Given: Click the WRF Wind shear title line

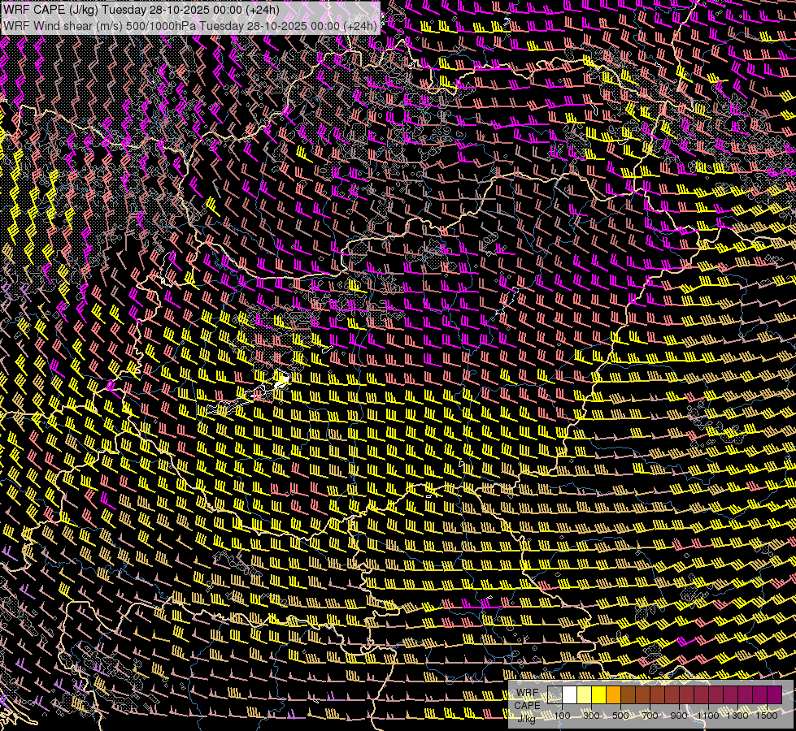Looking at the screenshot, I should pyautogui.click(x=190, y=25).
